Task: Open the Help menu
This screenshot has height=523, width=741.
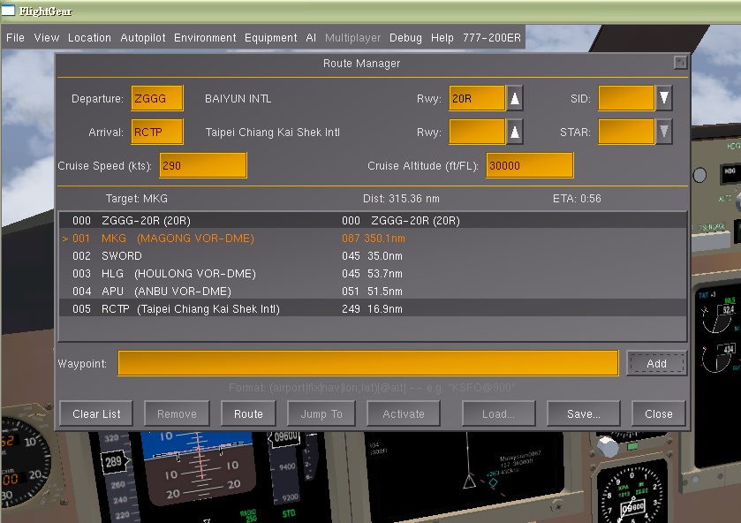Action: pyautogui.click(x=442, y=38)
